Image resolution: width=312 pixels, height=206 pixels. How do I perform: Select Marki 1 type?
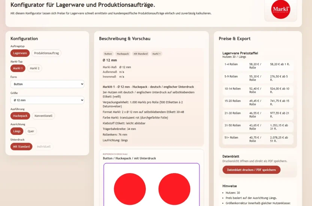[18, 68]
